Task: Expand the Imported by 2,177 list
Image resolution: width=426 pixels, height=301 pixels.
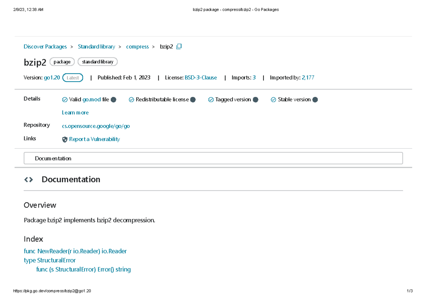Action: click(308, 77)
